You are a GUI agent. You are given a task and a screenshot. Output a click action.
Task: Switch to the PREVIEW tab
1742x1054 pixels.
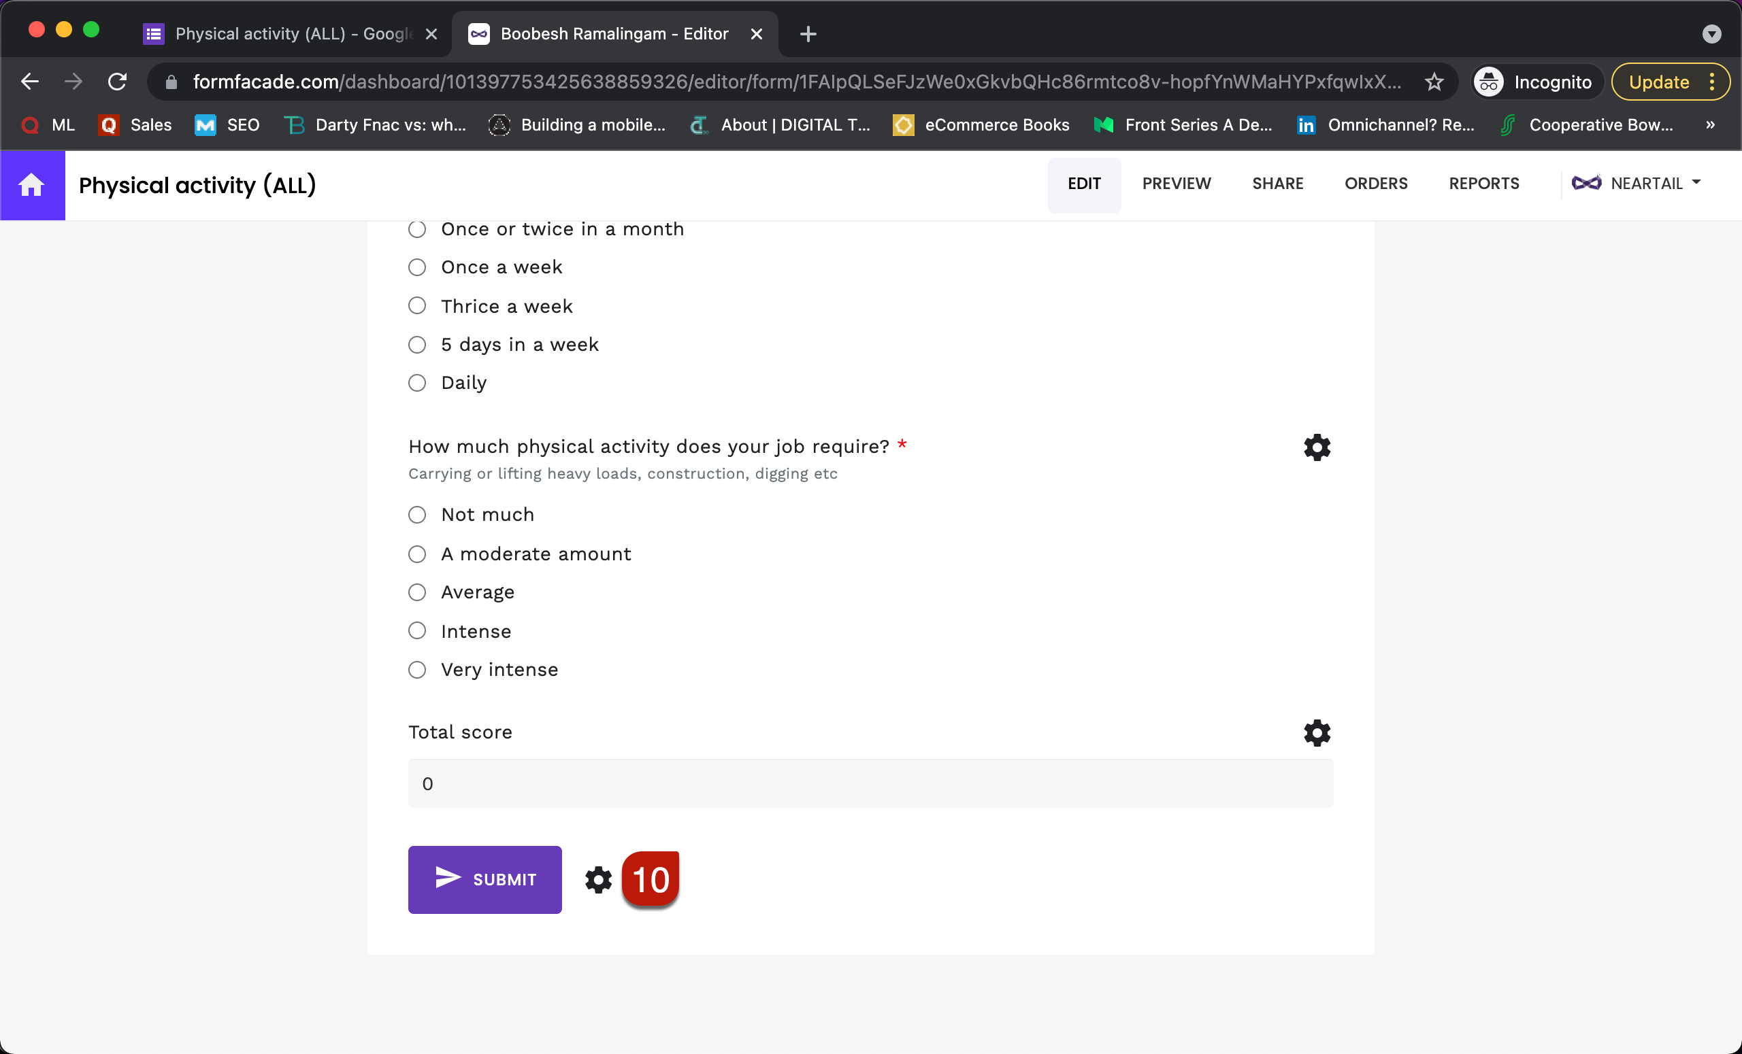coord(1176,183)
